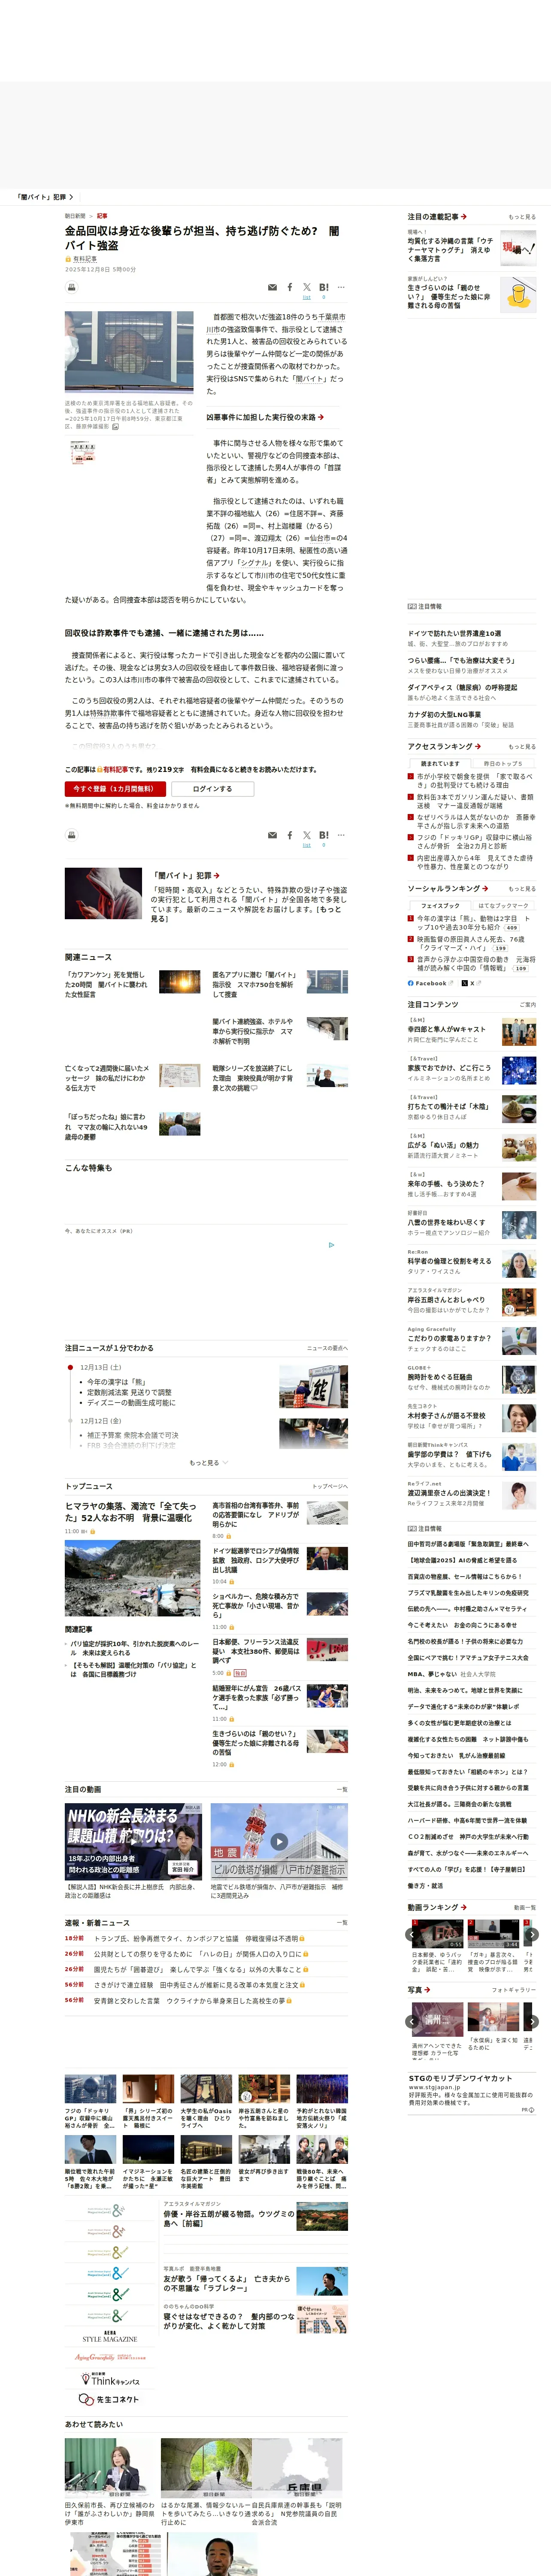The image size is (551, 2576).
Task: Click Hatena B! icon below login button
Action: [x=323, y=835]
